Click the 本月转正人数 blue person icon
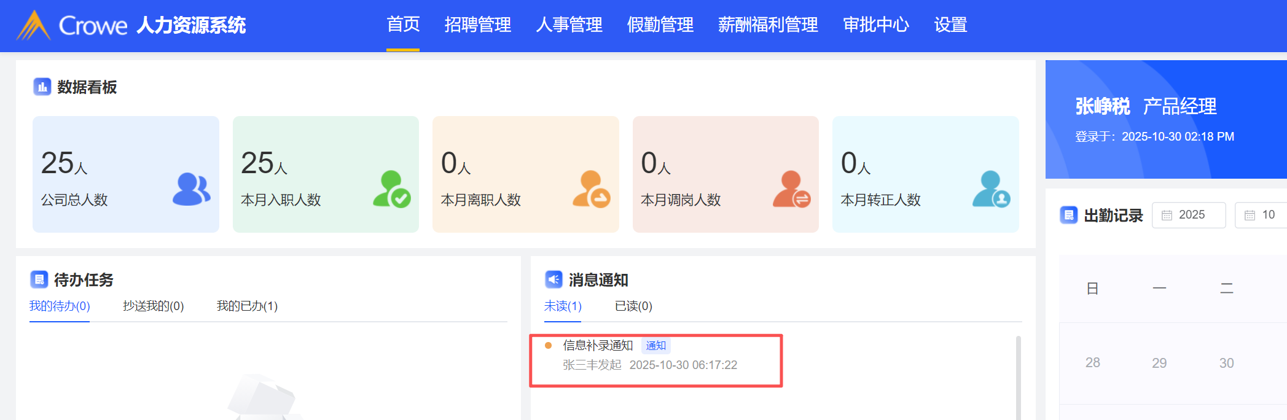 tap(991, 189)
